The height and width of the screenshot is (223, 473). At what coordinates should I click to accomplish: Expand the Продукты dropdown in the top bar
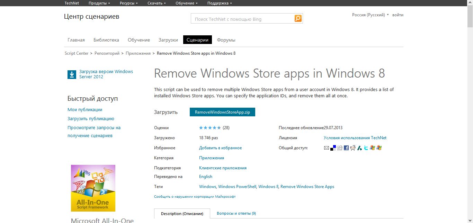click(x=99, y=3)
